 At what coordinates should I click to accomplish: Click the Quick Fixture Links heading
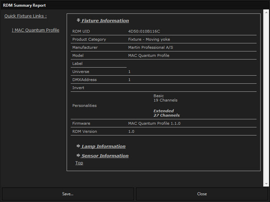coord(26,16)
